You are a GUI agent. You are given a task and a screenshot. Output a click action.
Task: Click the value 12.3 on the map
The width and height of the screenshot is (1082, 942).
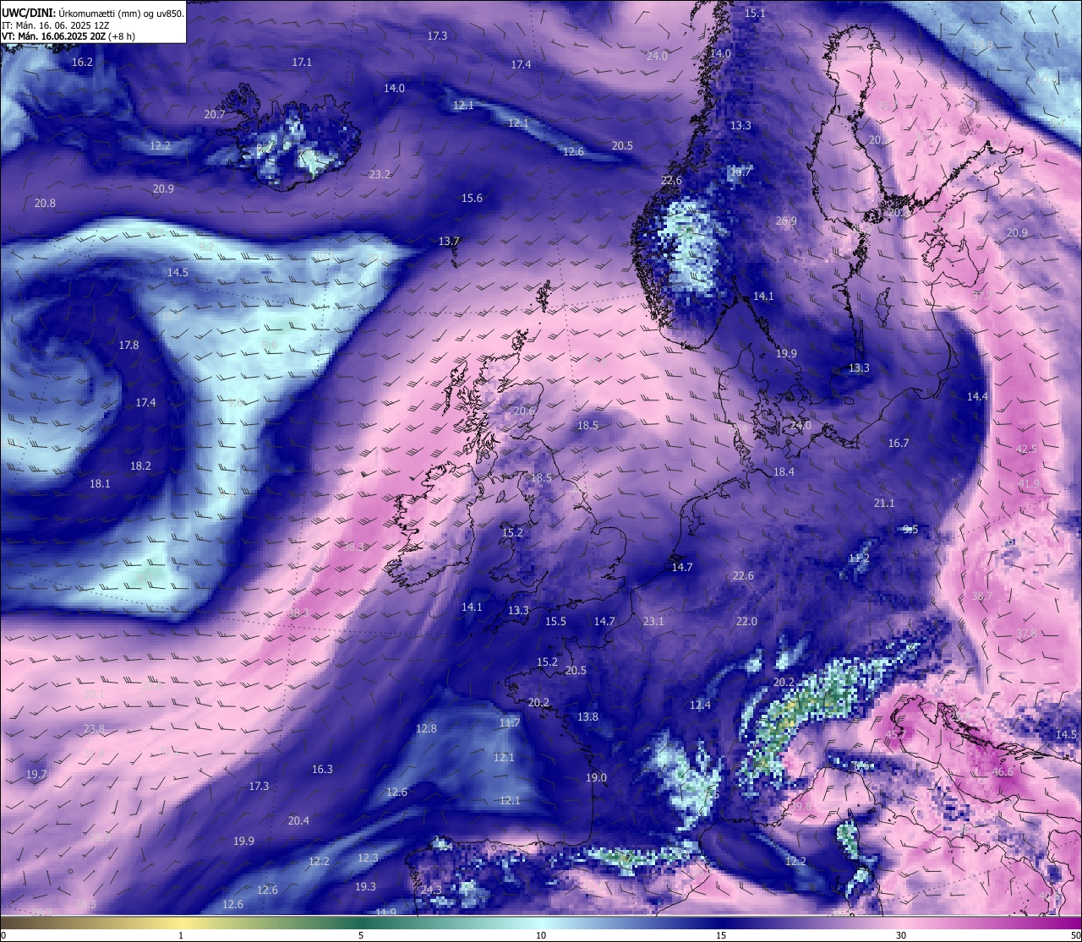[x=368, y=858]
